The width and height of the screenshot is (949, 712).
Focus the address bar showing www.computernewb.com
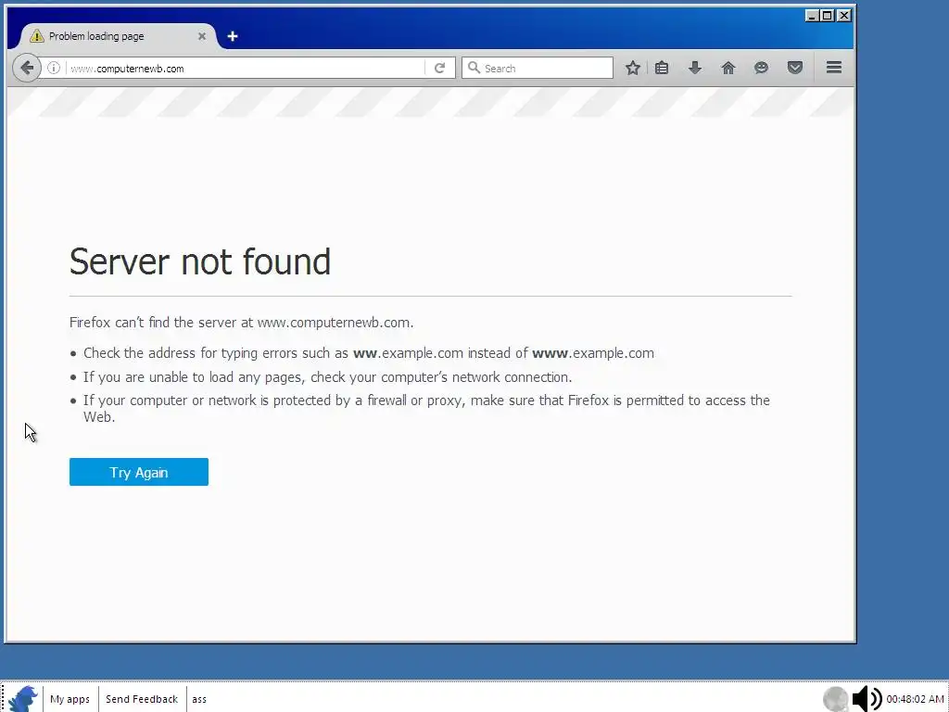[245, 69]
